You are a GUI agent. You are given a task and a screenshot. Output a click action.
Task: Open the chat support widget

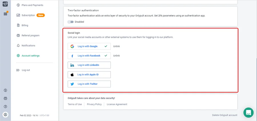(x=248, y=112)
